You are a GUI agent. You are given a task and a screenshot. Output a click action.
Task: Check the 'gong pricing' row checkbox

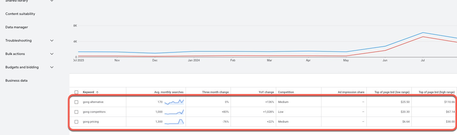point(76,122)
